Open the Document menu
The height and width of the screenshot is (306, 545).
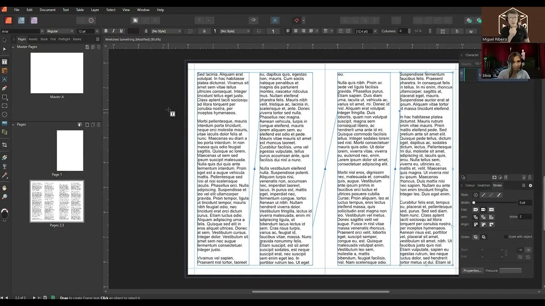(x=48, y=10)
